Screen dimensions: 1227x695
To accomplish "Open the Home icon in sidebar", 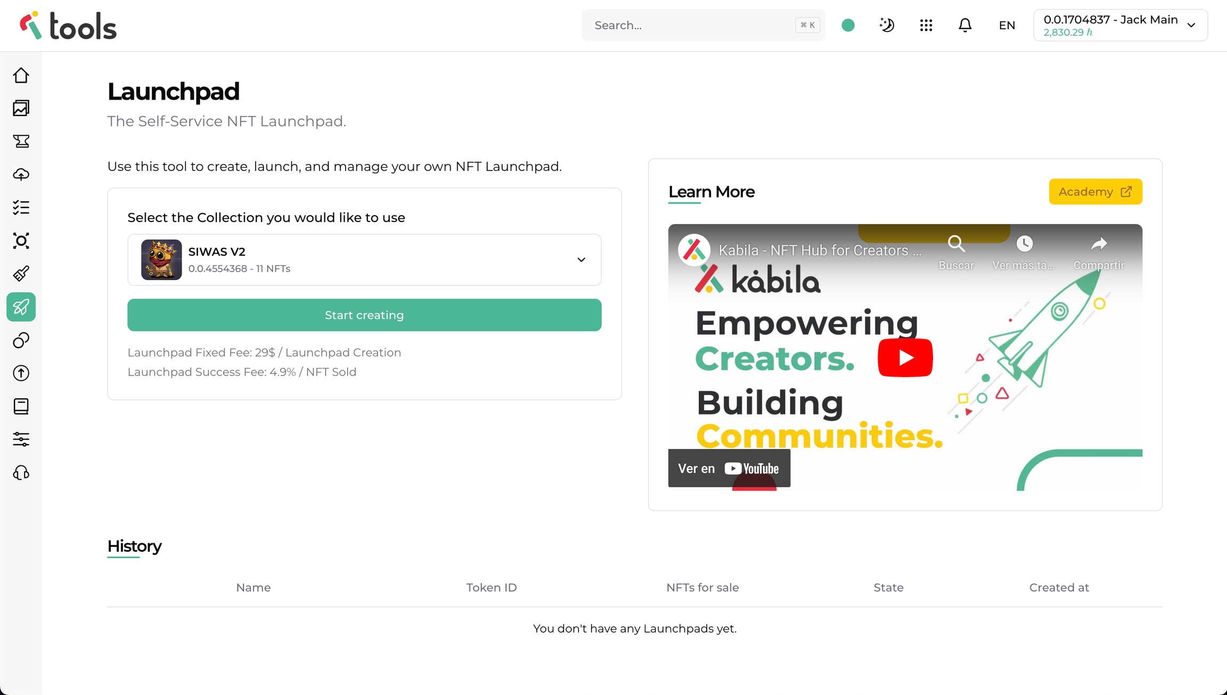I will tap(21, 76).
